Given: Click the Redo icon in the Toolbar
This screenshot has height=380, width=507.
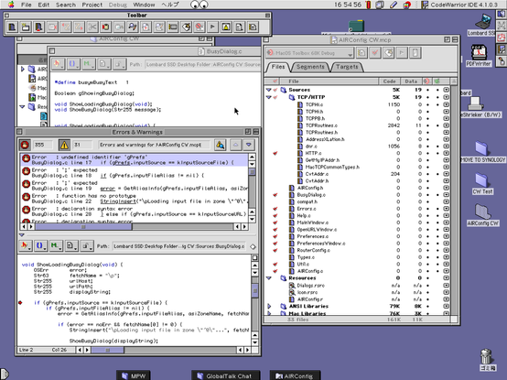Looking at the screenshot, I should [79, 27].
